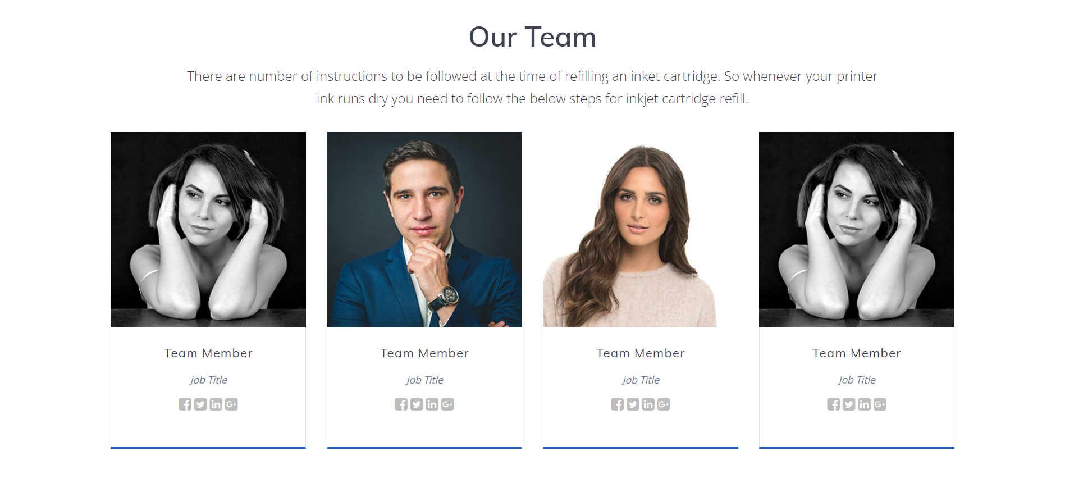This screenshot has height=492, width=1065.
Task: Open the first team member's Facebook icon
Action: coord(185,404)
